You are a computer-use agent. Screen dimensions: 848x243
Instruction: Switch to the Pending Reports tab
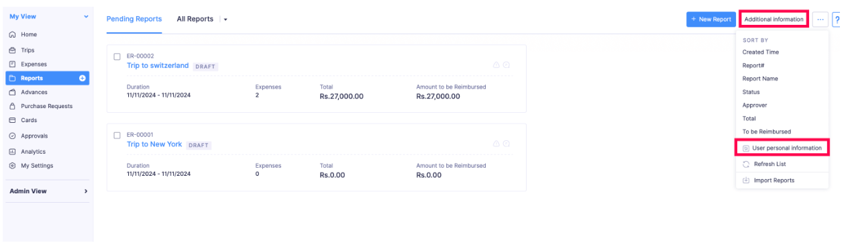pos(134,19)
